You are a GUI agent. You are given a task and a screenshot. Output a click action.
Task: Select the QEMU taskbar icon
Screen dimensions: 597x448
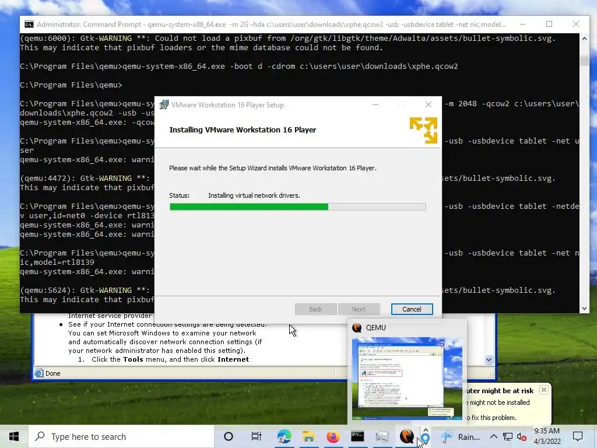[x=406, y=436]
